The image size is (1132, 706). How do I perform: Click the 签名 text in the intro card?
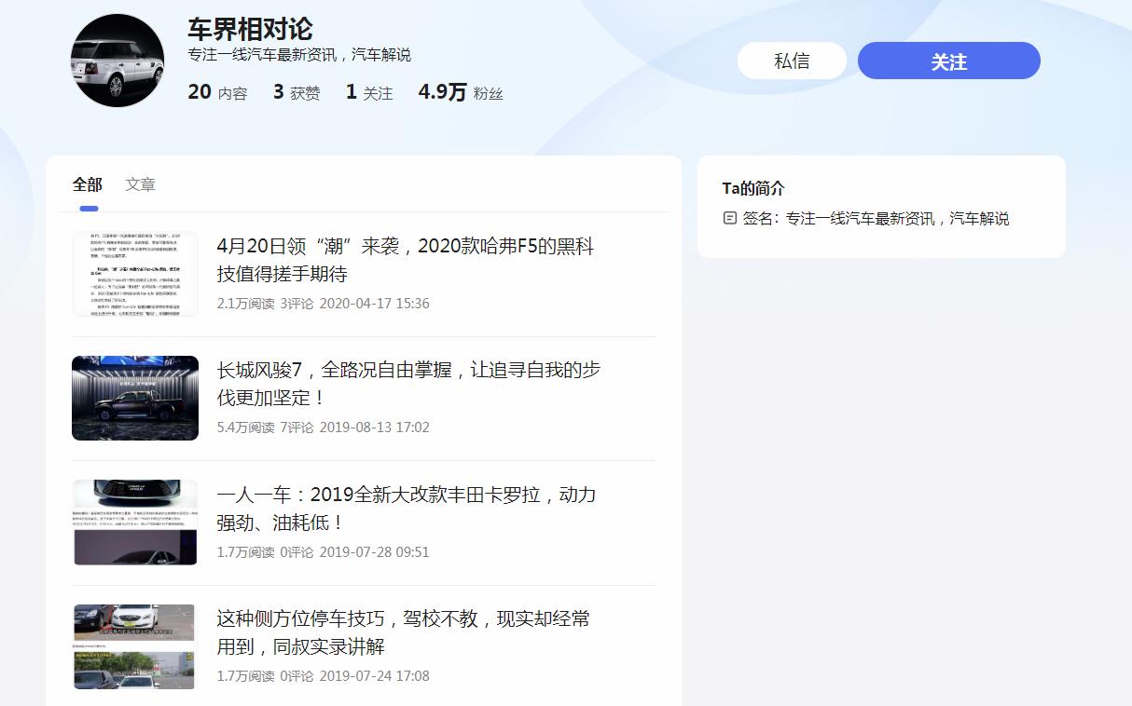coord(876,219)
